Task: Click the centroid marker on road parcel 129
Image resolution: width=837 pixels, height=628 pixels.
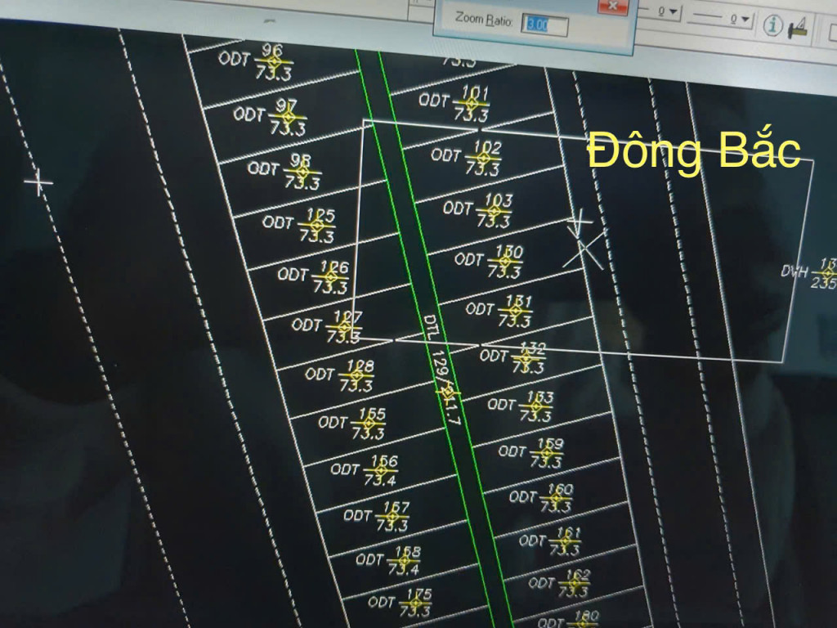Action: (446, 392)
